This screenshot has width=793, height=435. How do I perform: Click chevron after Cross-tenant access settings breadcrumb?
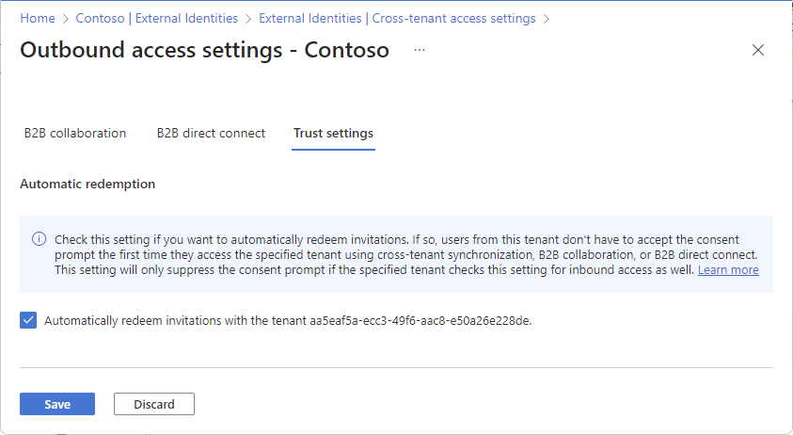(547, 18)
